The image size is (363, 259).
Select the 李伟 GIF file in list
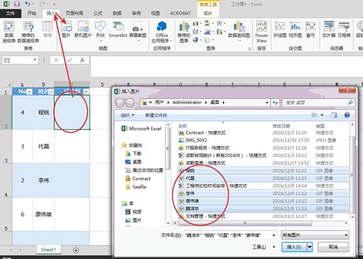[263, 193]
